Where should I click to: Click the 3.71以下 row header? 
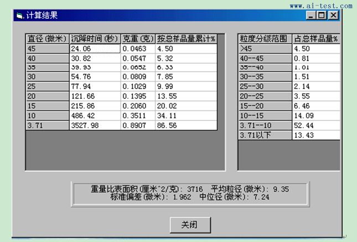pos(265,135)
